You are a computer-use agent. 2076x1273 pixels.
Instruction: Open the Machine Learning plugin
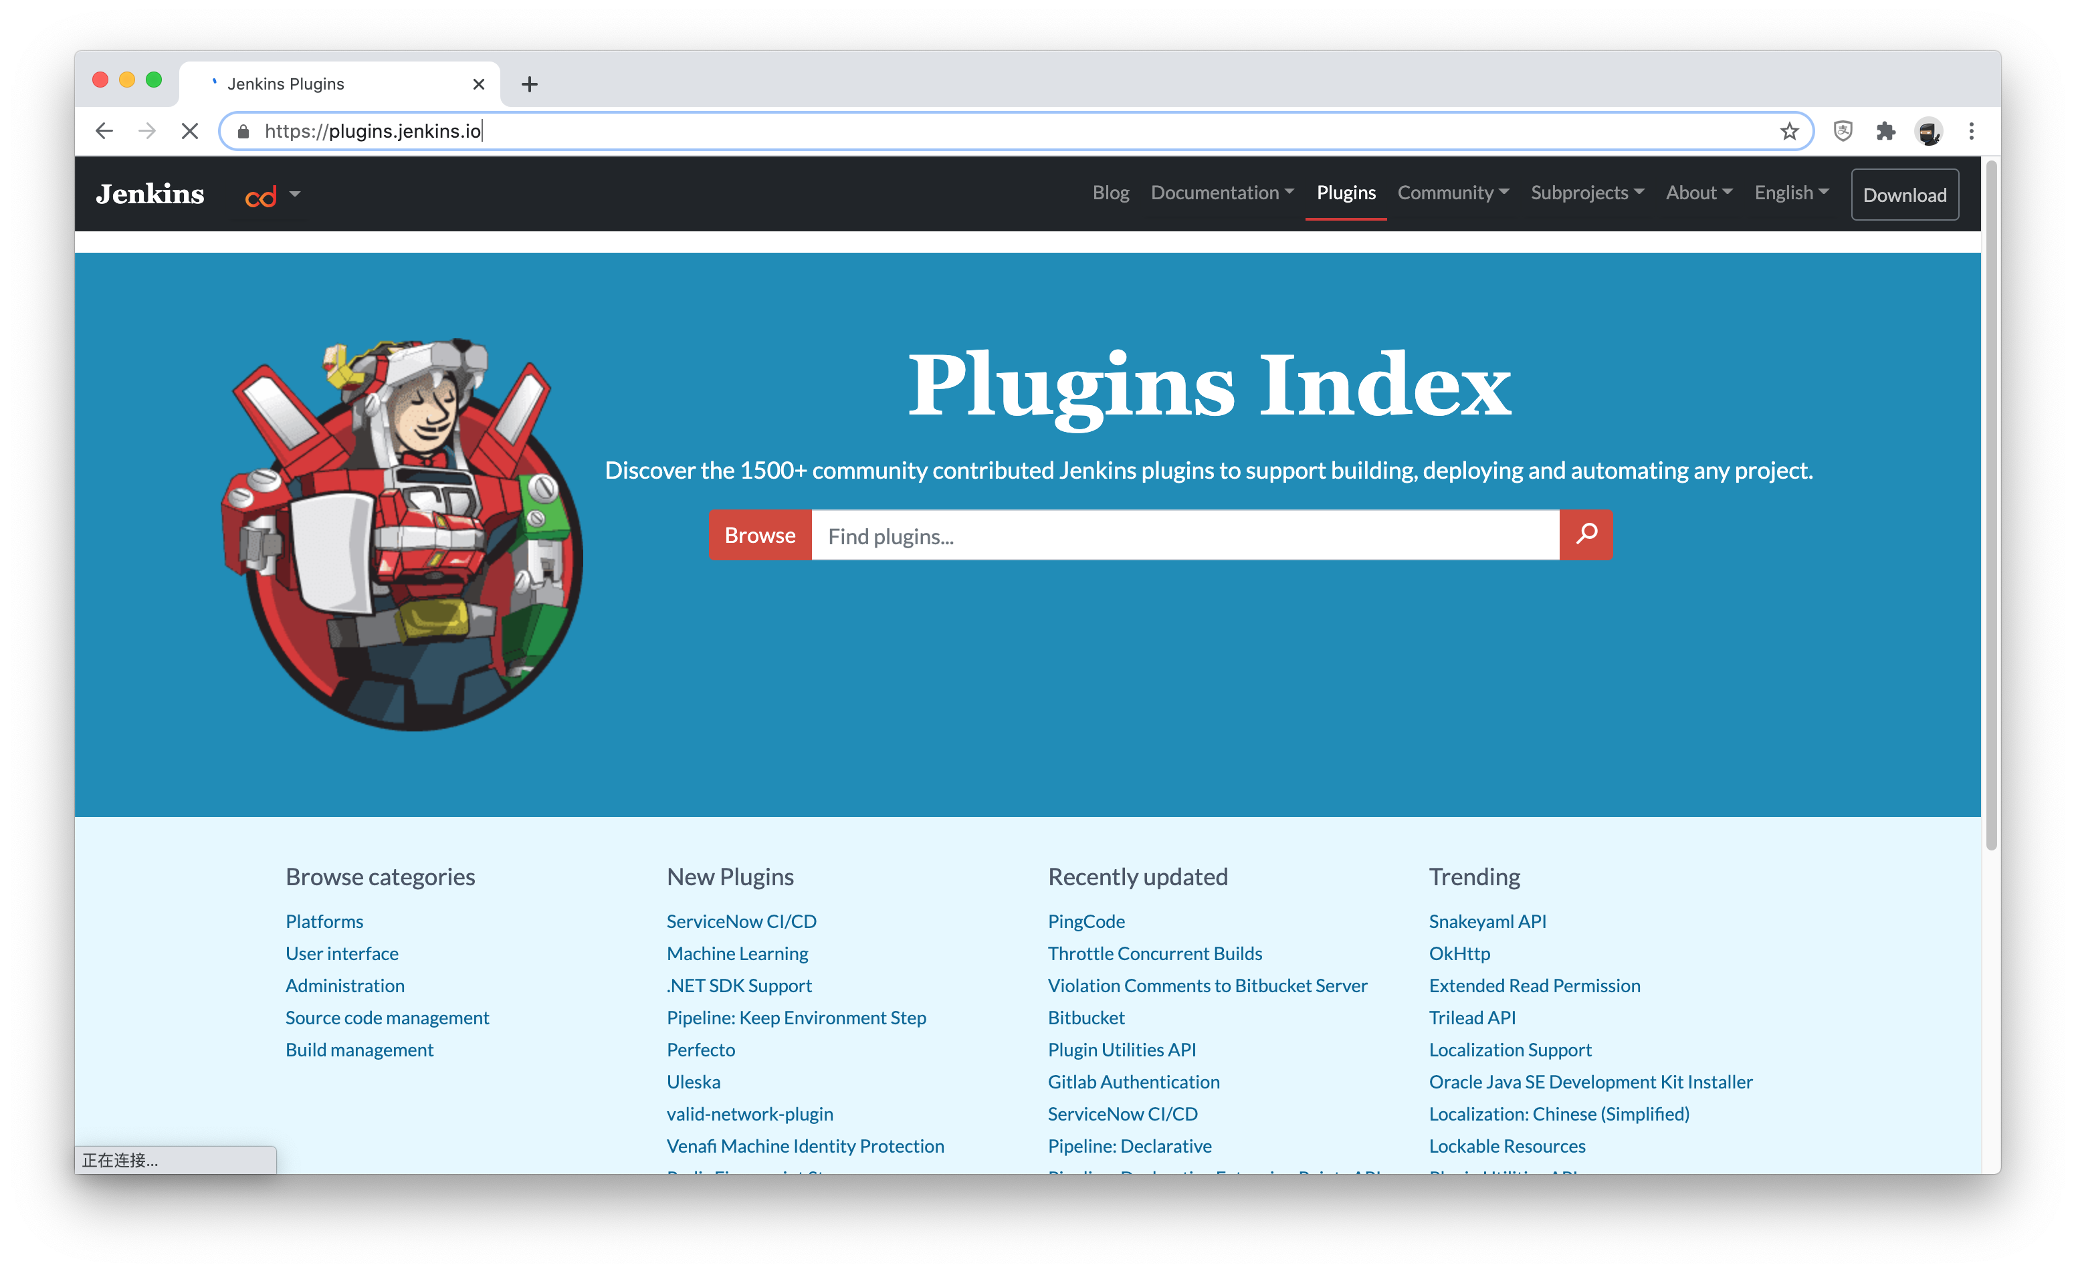coord(737,953)
